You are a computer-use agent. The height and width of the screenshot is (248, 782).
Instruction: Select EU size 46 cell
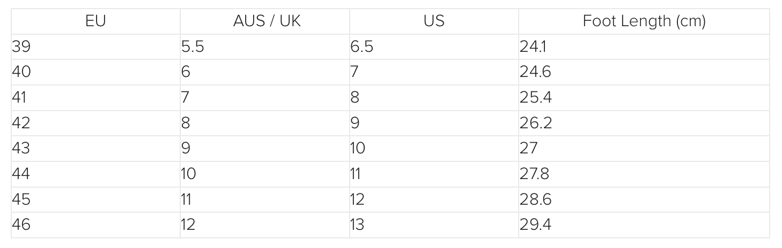coord(21,225)
